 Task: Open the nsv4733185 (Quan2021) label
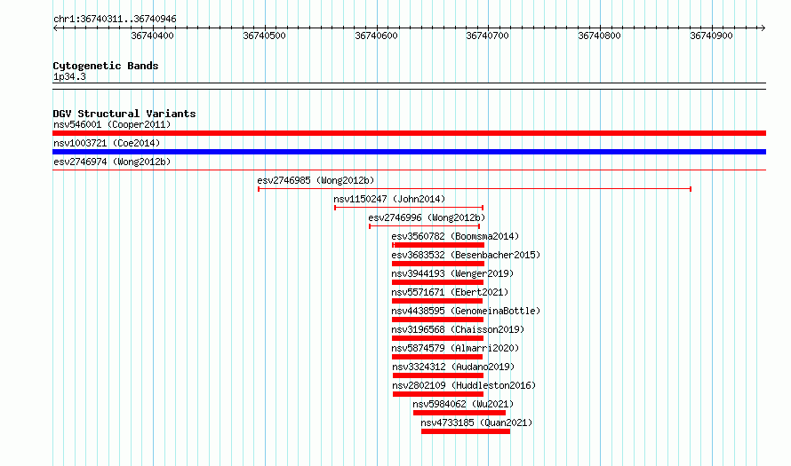tap(476, 423)
